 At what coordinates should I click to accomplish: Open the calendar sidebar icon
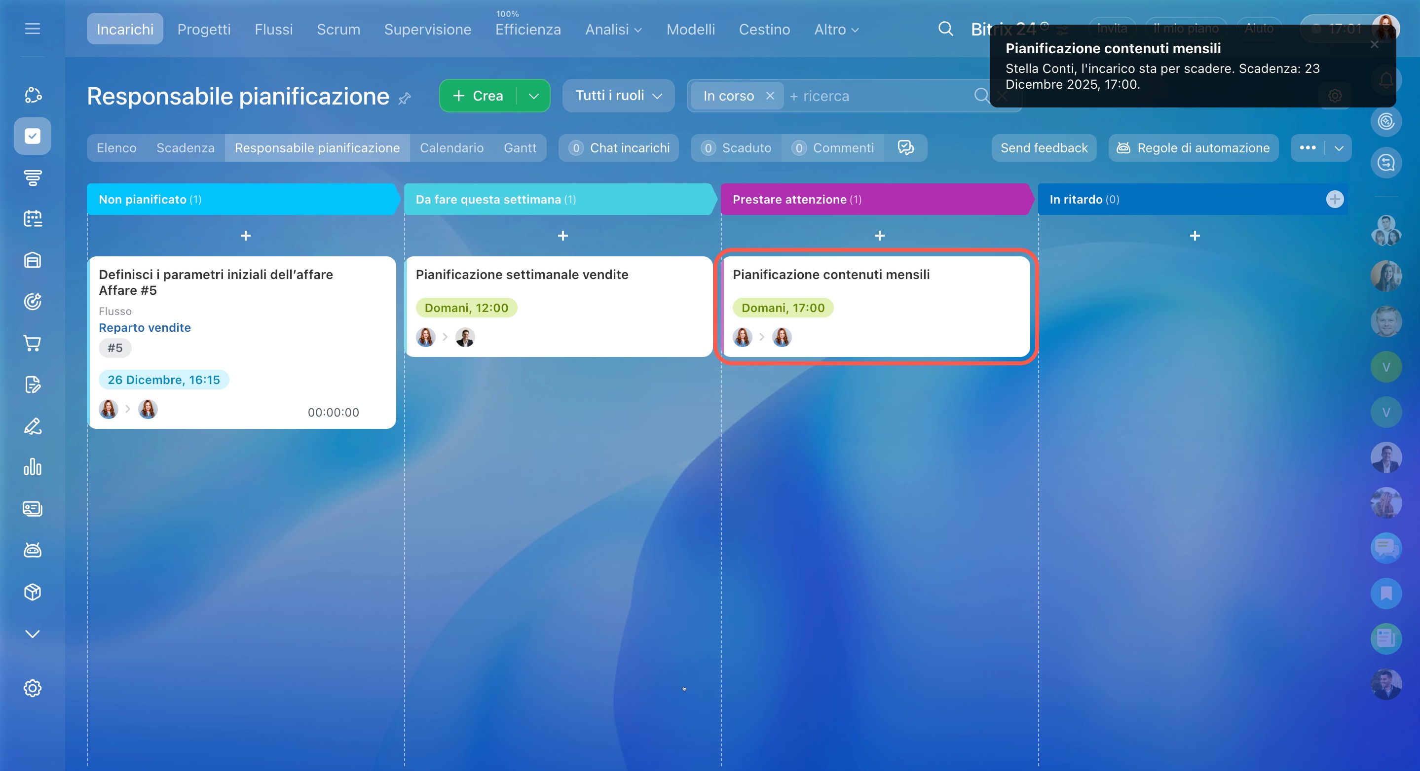point(33,219)
